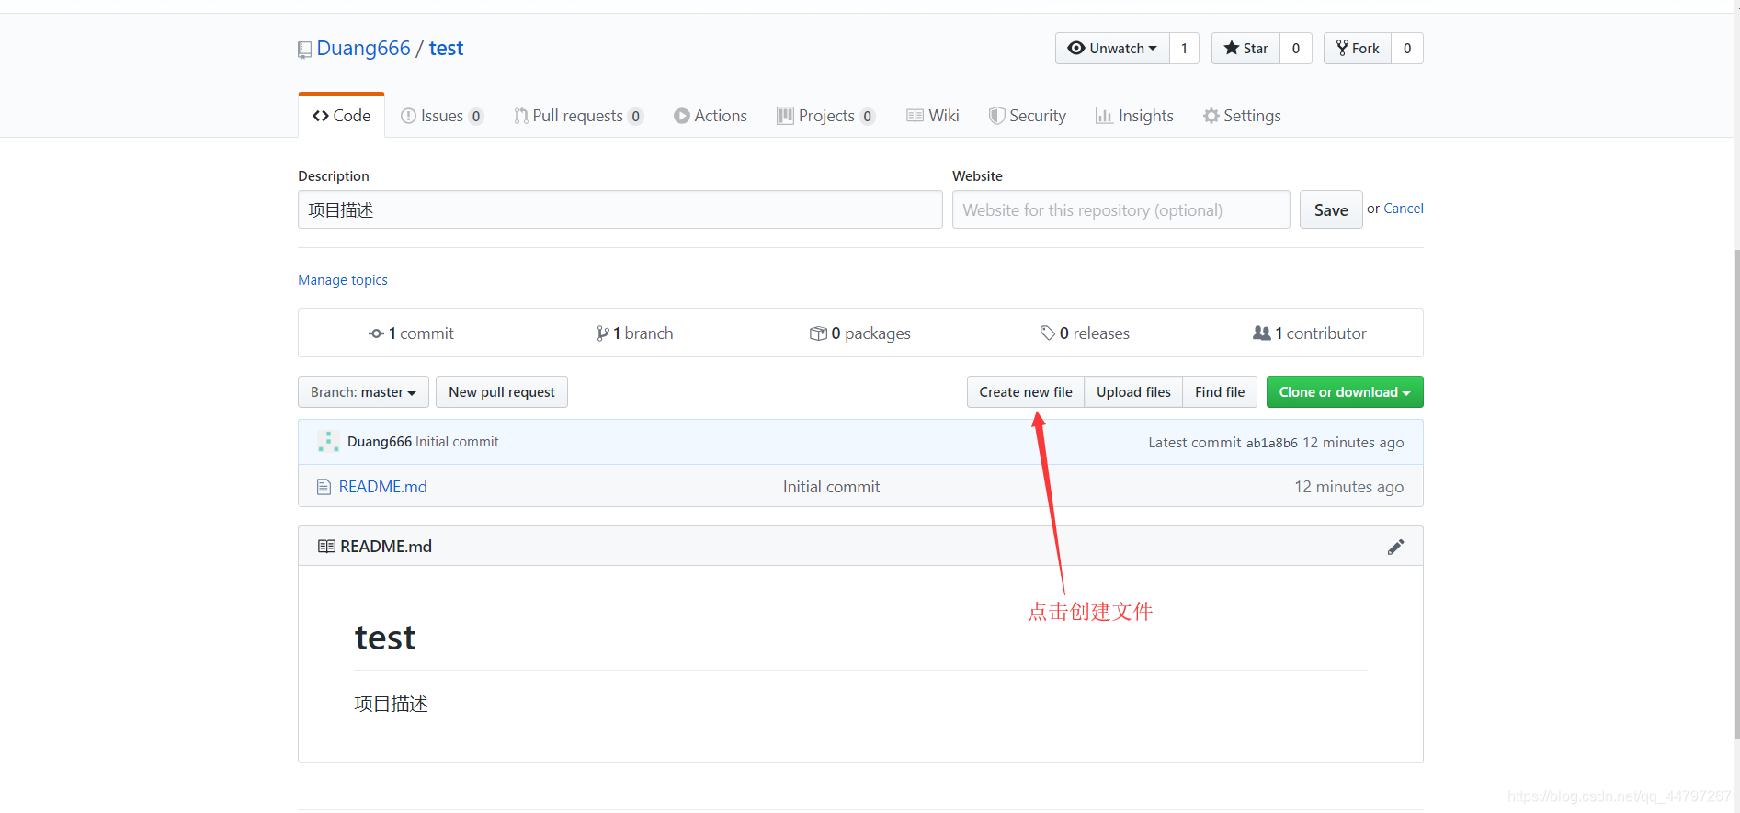The image size is (1740, 813).
Task: Click Duang666 author name in commit row
Action: (380, 442)
